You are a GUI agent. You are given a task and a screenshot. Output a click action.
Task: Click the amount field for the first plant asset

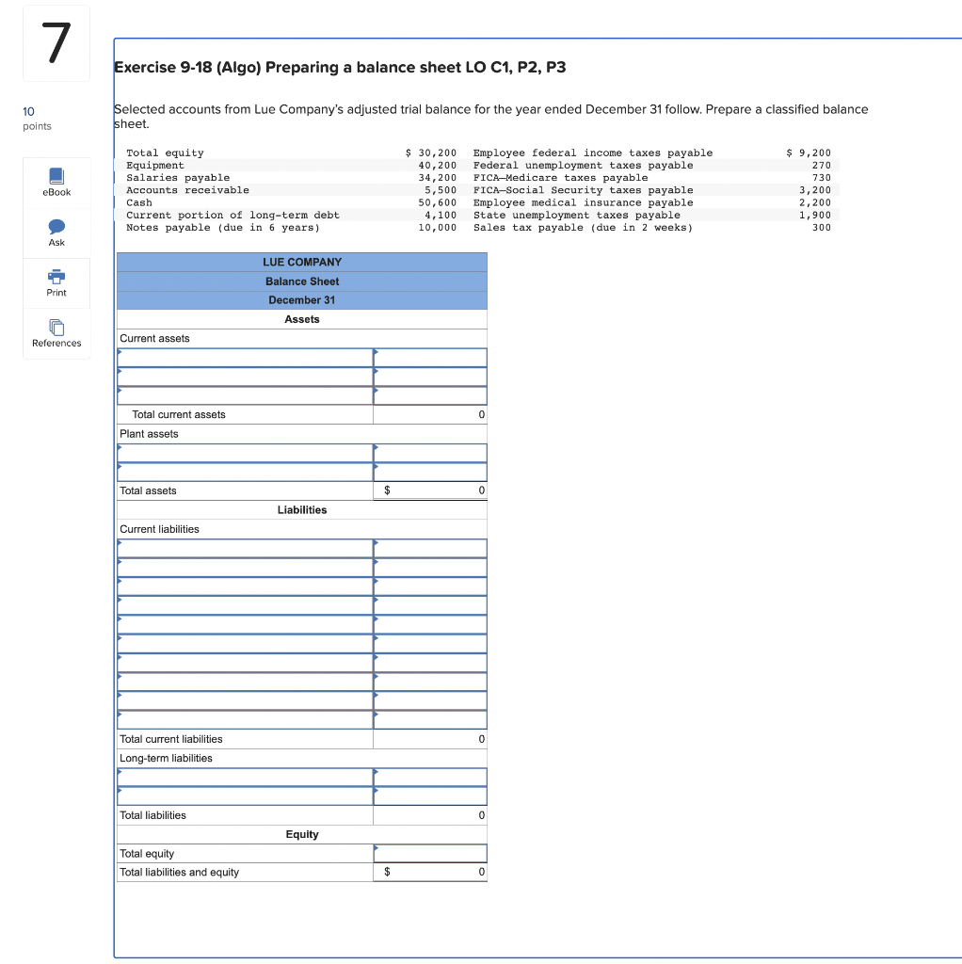tap(429, 453)
